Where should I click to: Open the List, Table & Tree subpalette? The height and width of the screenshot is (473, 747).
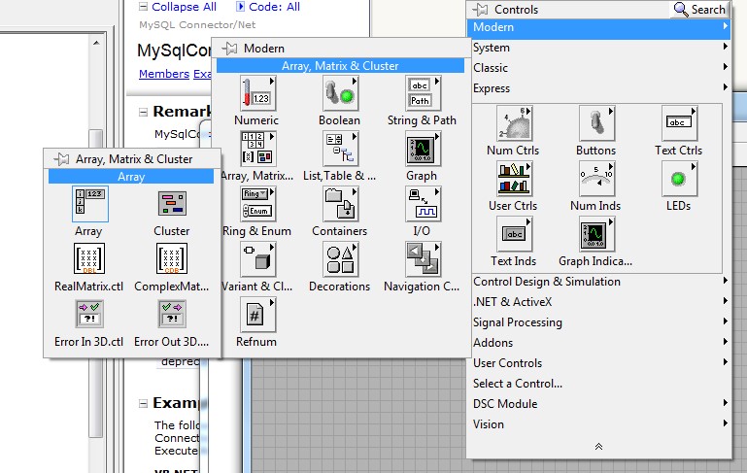click(340, 149)
